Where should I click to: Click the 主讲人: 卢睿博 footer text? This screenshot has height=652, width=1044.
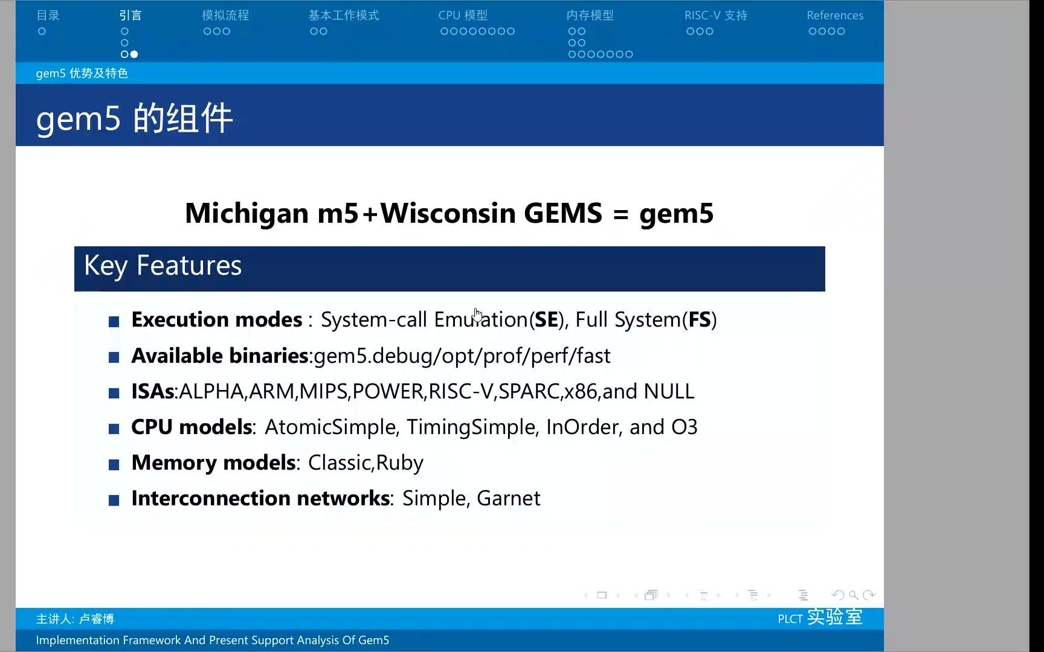point(75,619)
